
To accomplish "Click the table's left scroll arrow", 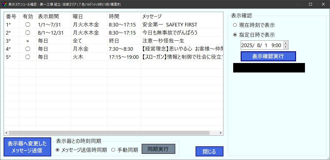I will [6, 133].
